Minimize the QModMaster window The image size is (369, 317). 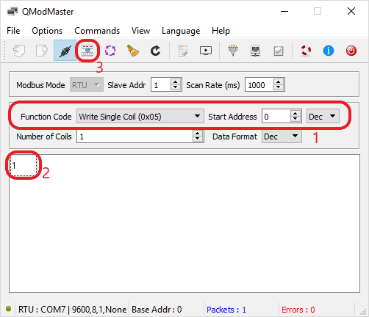tap(284, 11)
